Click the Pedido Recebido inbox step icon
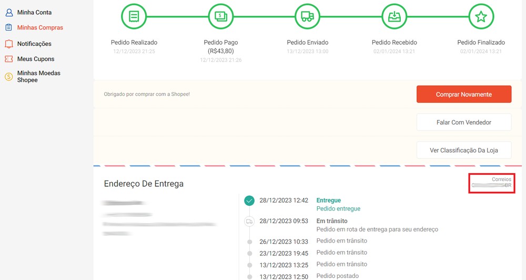Screen dimensions: 526x280 tap(394, 16)
